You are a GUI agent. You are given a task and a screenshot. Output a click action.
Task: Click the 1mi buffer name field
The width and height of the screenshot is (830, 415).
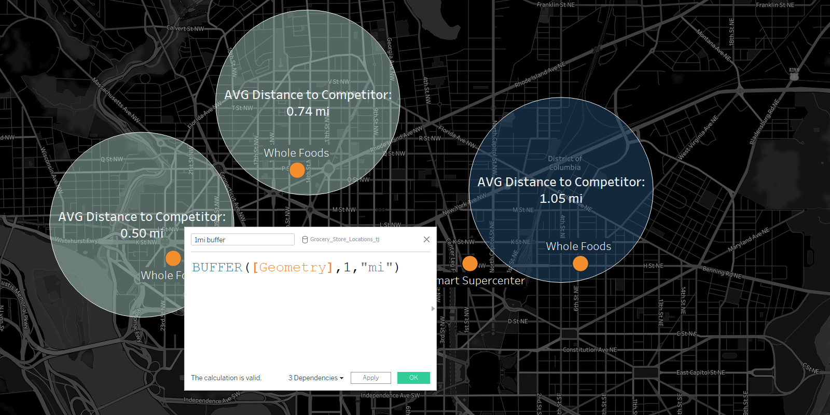tap(243, 240)
